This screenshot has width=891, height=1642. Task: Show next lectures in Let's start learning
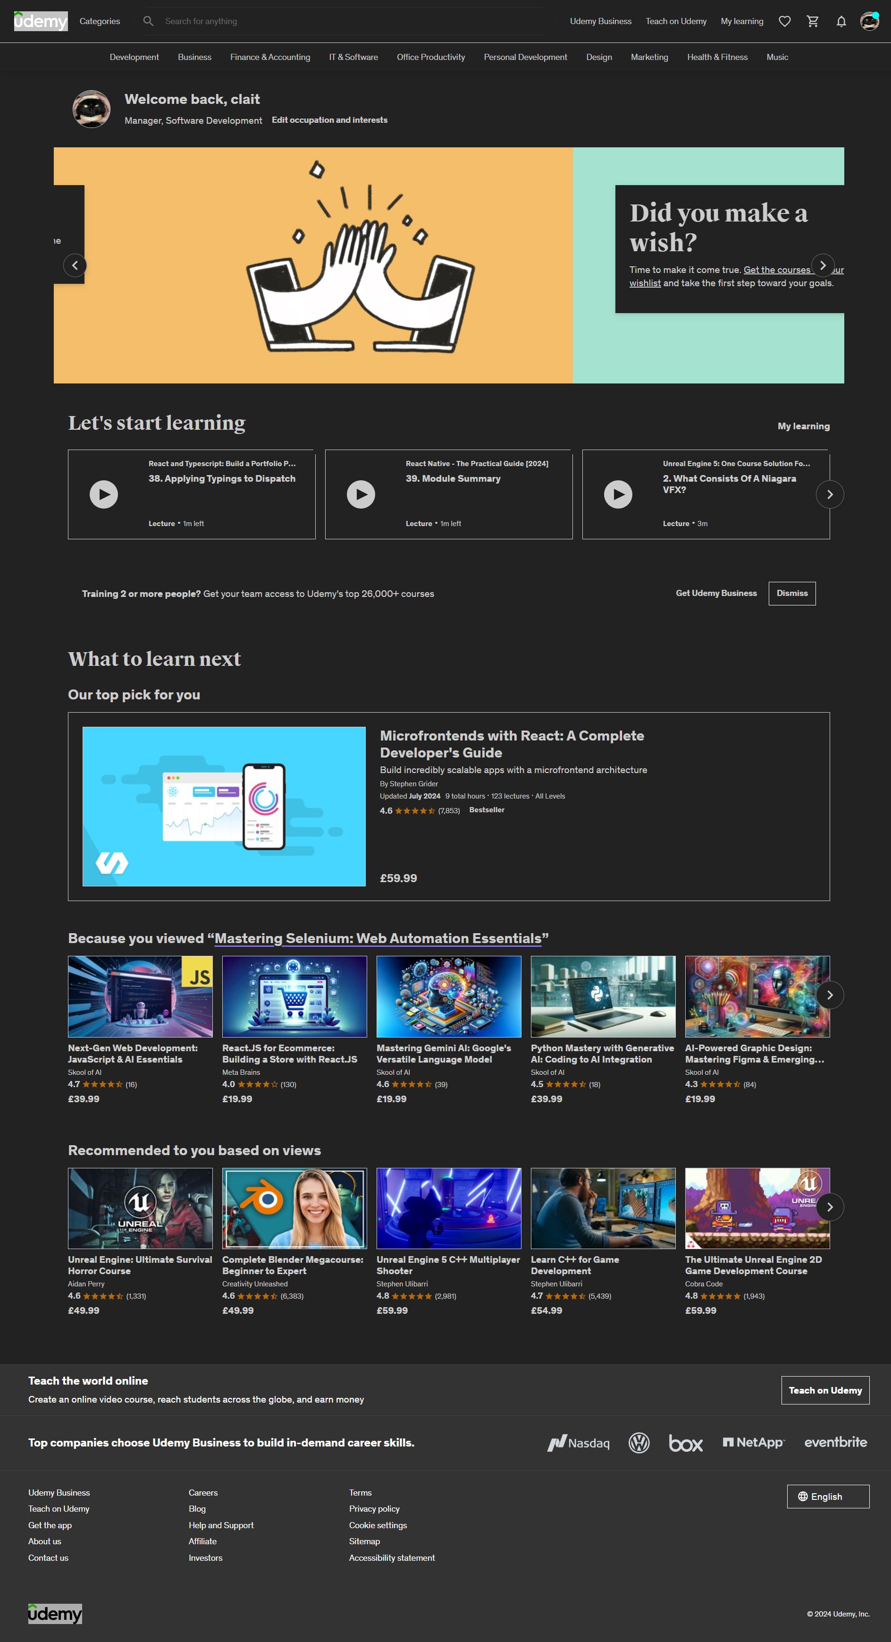829,494
